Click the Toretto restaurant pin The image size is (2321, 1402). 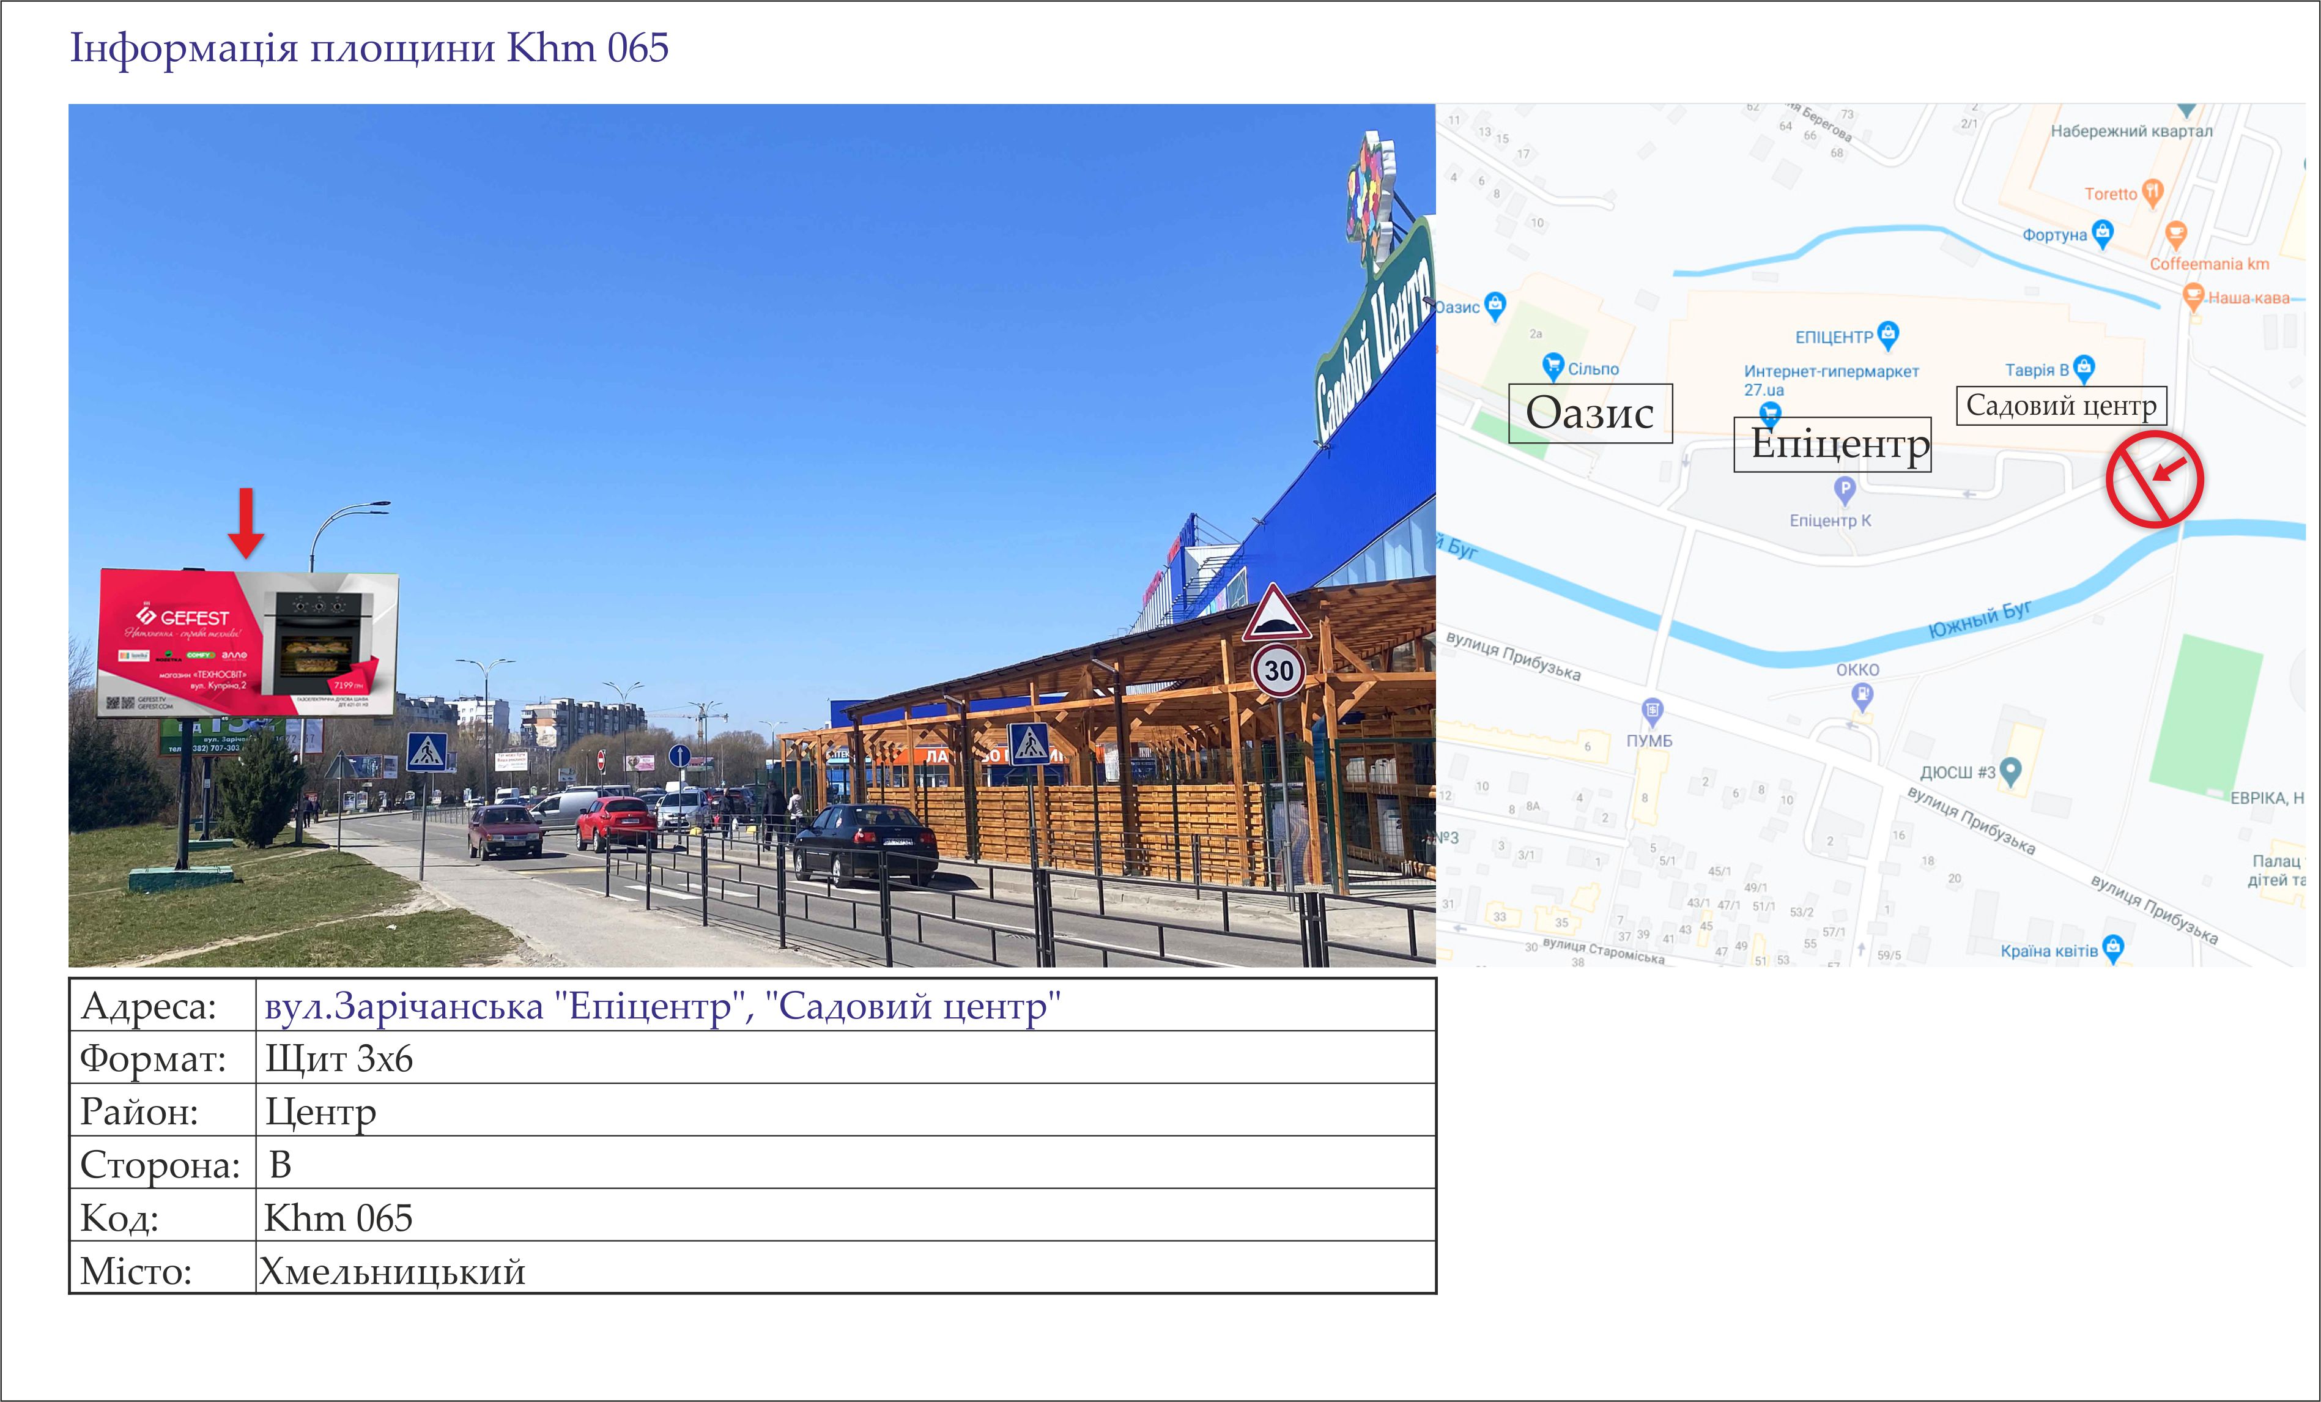(2152, 192)
